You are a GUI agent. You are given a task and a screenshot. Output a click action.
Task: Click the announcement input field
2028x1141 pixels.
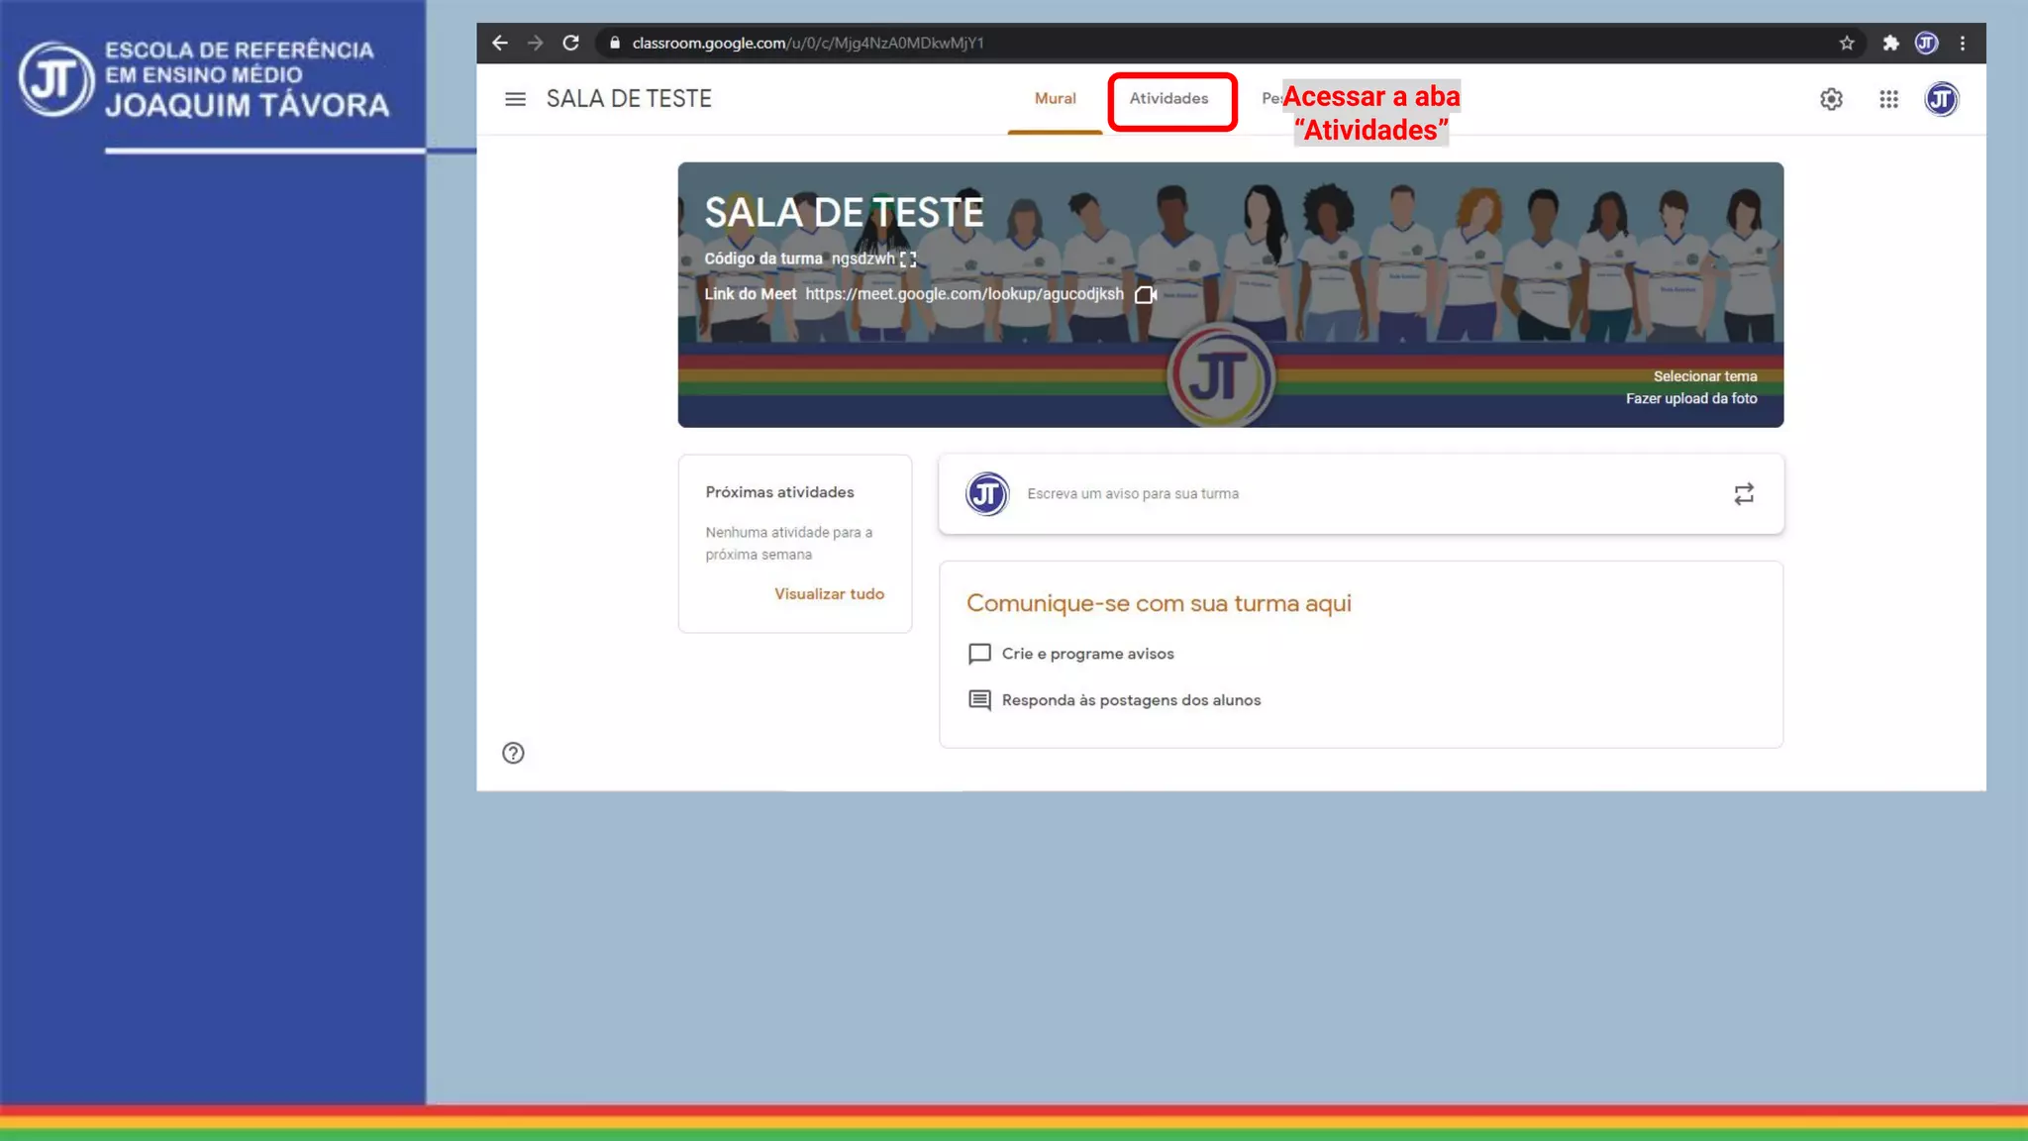(1132, 494)
